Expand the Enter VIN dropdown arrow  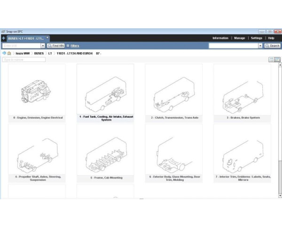43,46
